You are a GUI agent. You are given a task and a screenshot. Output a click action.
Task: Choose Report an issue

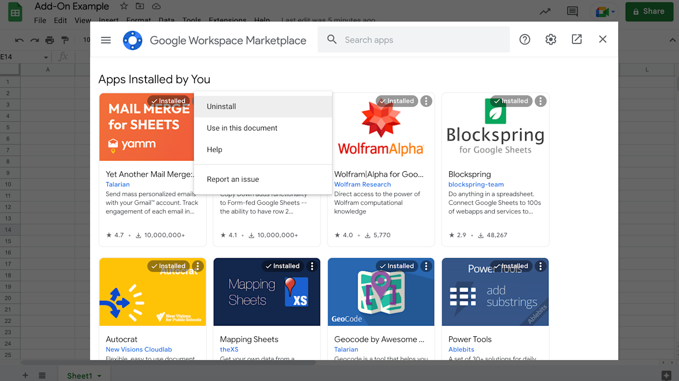[263, 179]
